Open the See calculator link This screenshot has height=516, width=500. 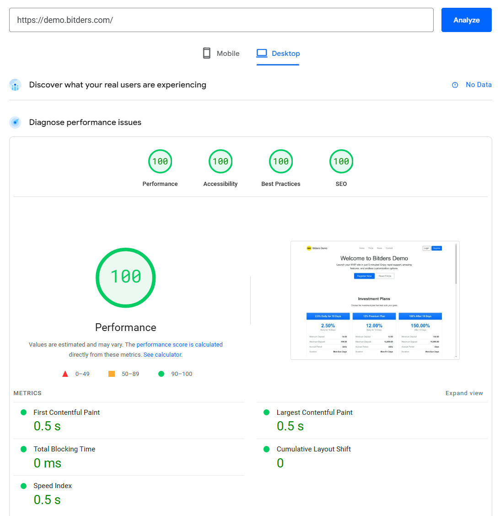(163, 355)
